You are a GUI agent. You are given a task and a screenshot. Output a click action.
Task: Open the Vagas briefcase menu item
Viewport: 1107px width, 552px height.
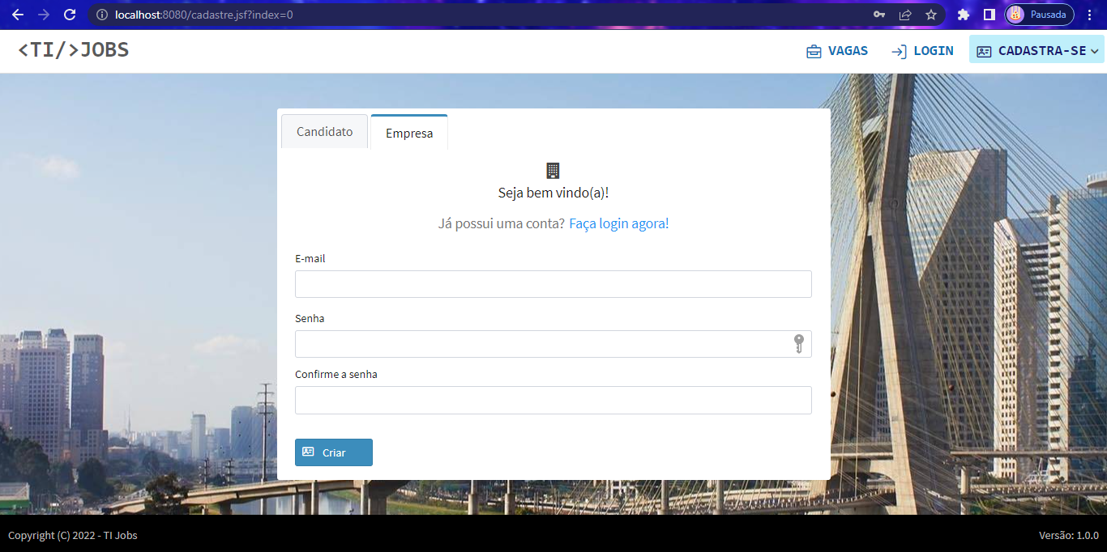tap(837, 51)
